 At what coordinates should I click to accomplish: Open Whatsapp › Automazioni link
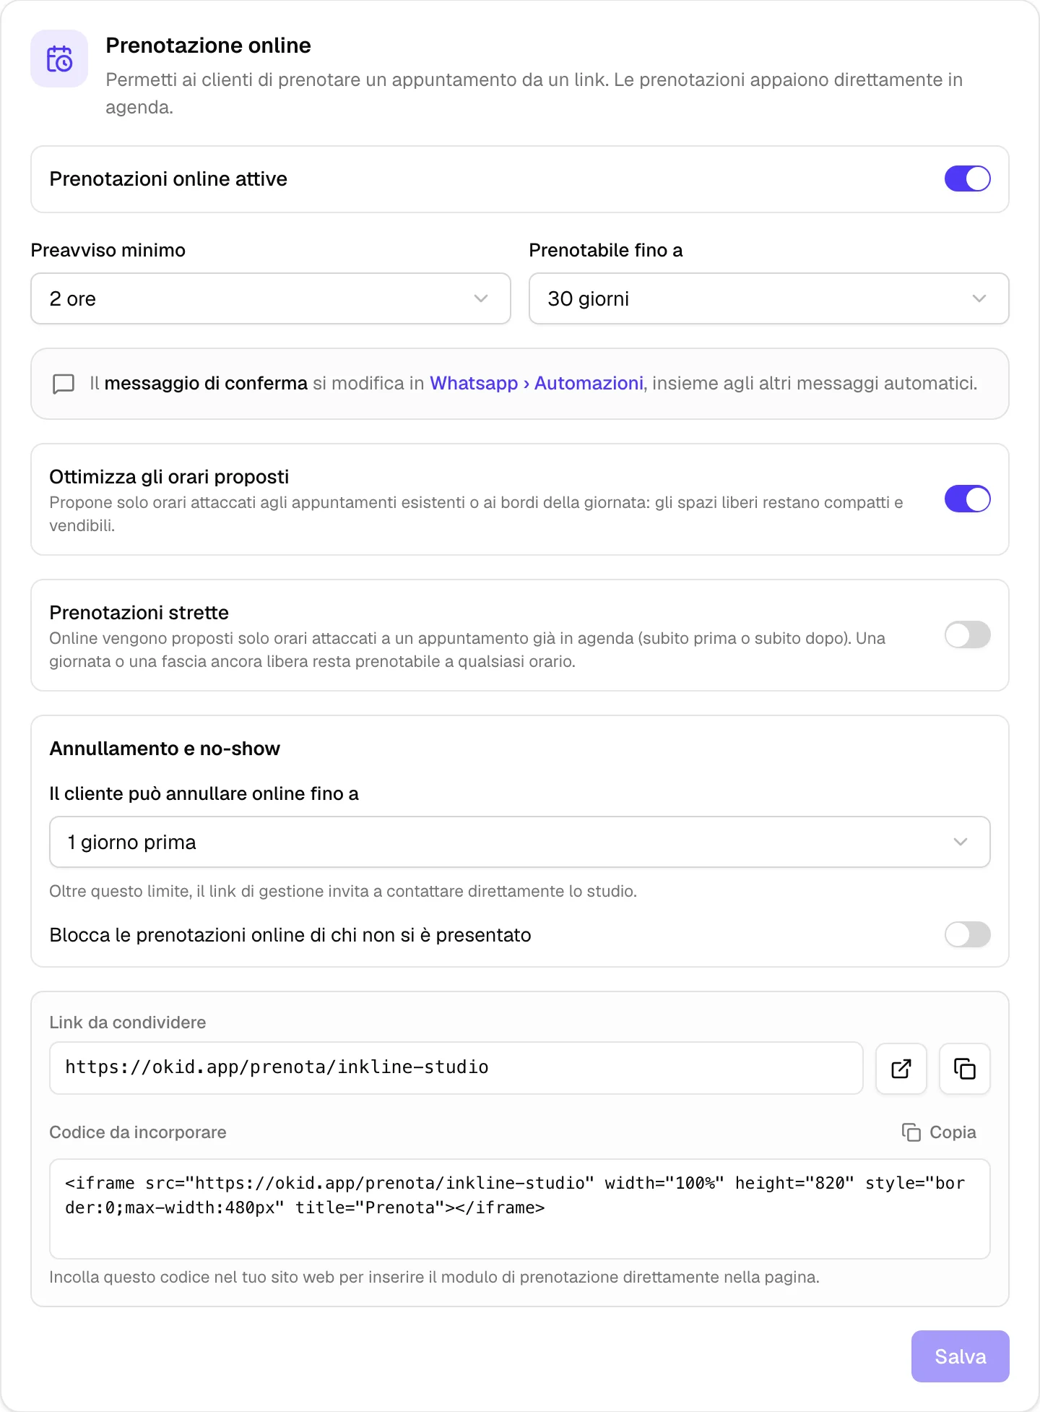(537, 383)
